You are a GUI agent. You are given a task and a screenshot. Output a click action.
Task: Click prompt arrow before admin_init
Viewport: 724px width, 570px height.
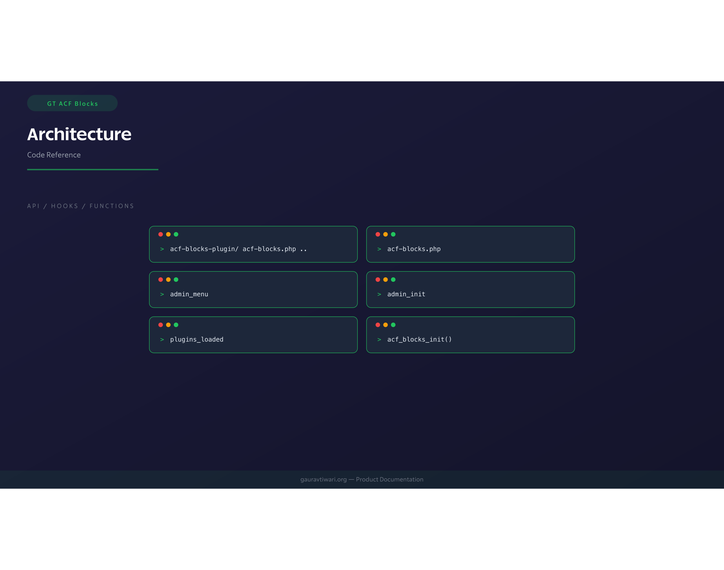379,294
